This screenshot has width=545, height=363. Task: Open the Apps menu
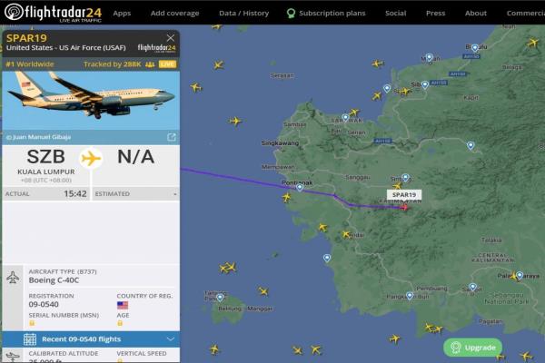(122, 14)
